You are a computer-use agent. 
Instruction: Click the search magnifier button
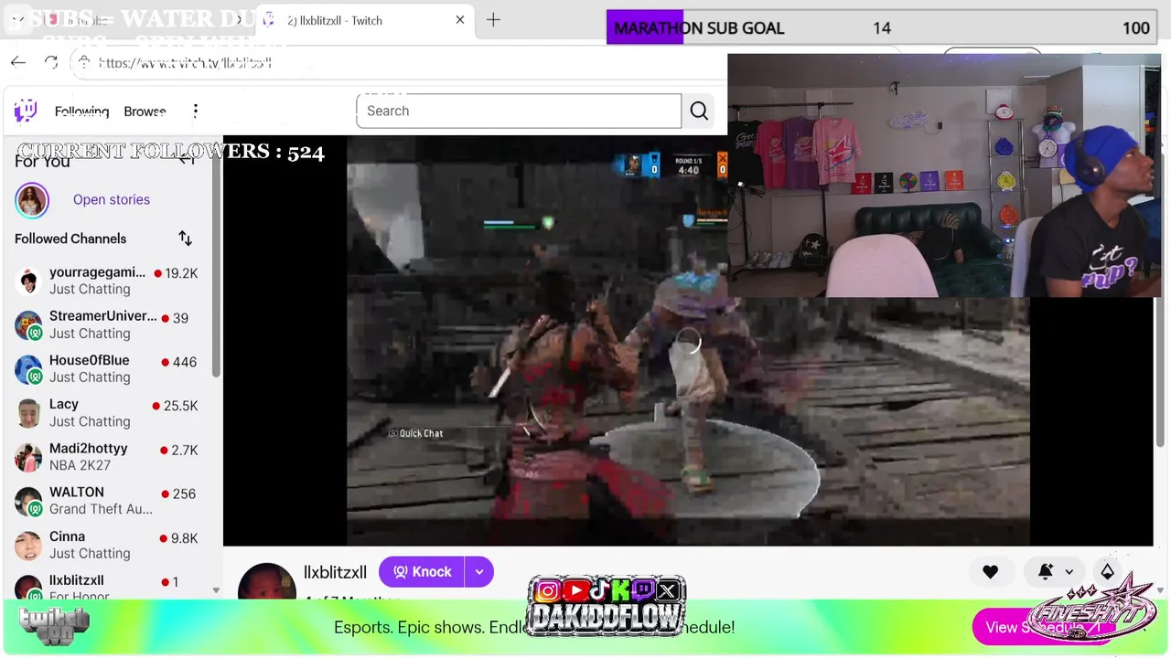click(x=699, y=111)
